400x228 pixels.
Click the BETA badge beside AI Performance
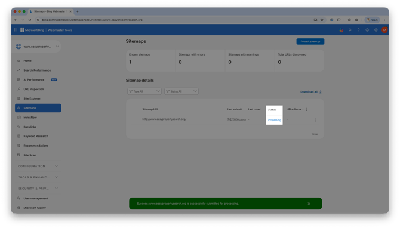click(54, 79)
